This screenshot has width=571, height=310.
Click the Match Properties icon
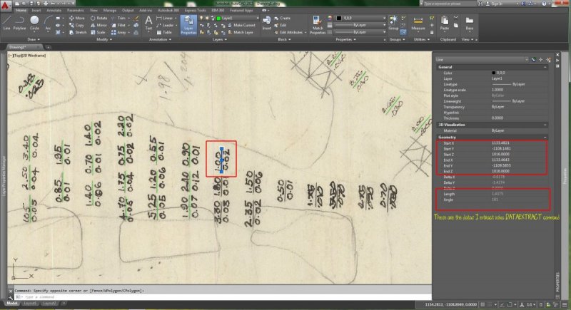click(x=318, y=24)
